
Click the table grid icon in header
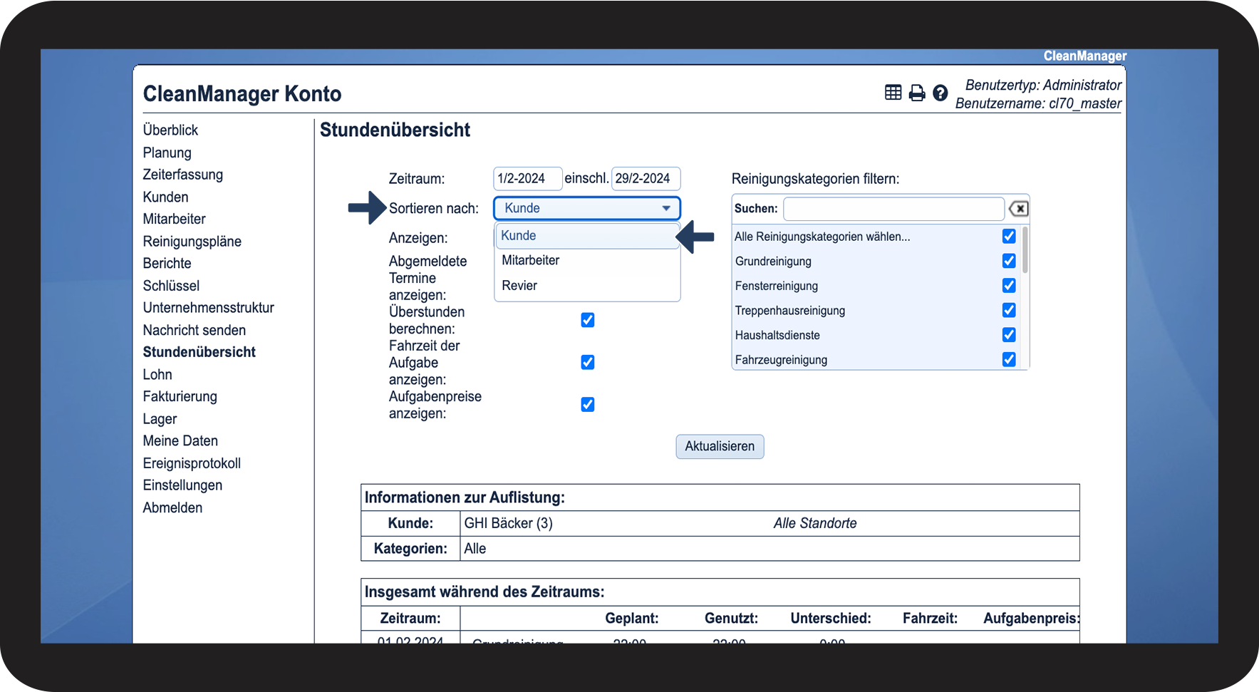pos(893,93)
